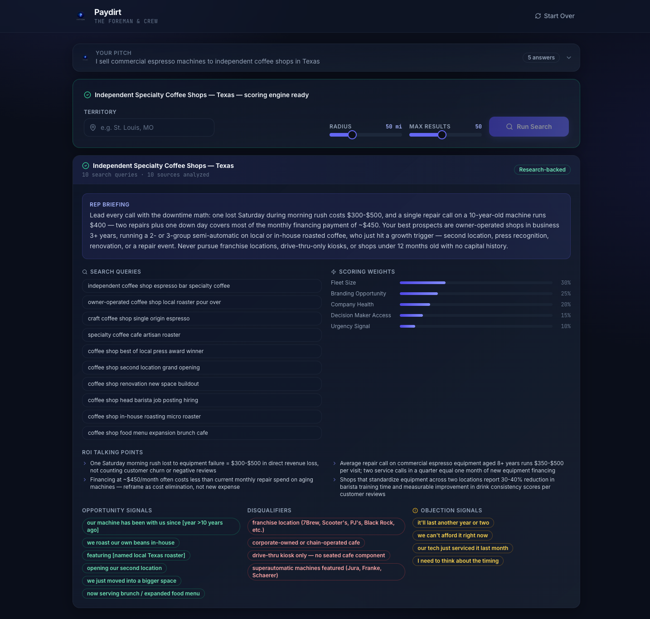Viewport: 650px width, 619px height.
Task: Click the Paydirt logo icon in header
Action: (81, 16)
